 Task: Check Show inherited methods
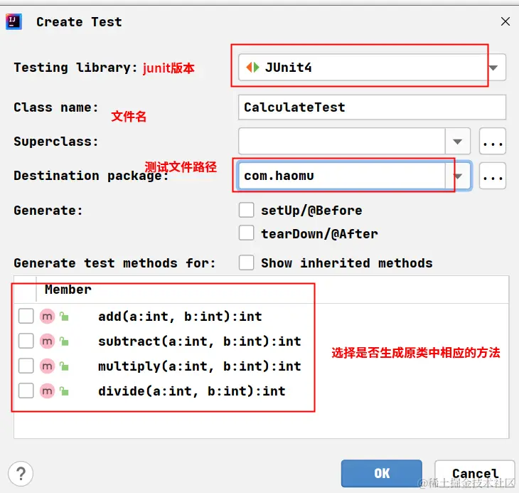point(246,263)
